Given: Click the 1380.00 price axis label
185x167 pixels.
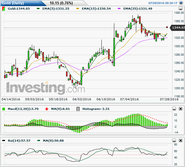Looking at the screenshot, I should tap(179, 13).
